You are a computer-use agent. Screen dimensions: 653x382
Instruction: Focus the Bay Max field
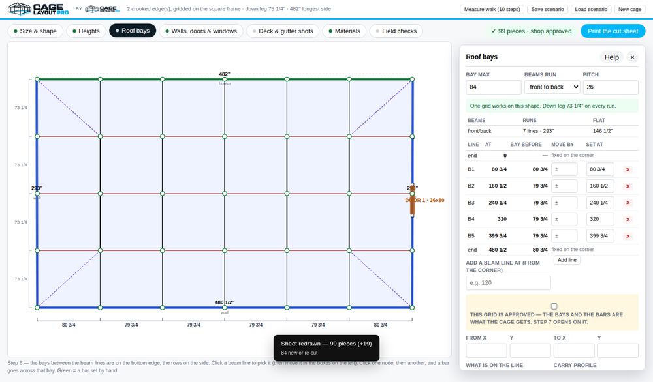click(494, 87)
